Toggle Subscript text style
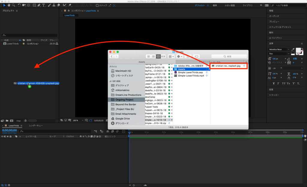Viewport: 307px width, 187px height. tap(298, 83)
